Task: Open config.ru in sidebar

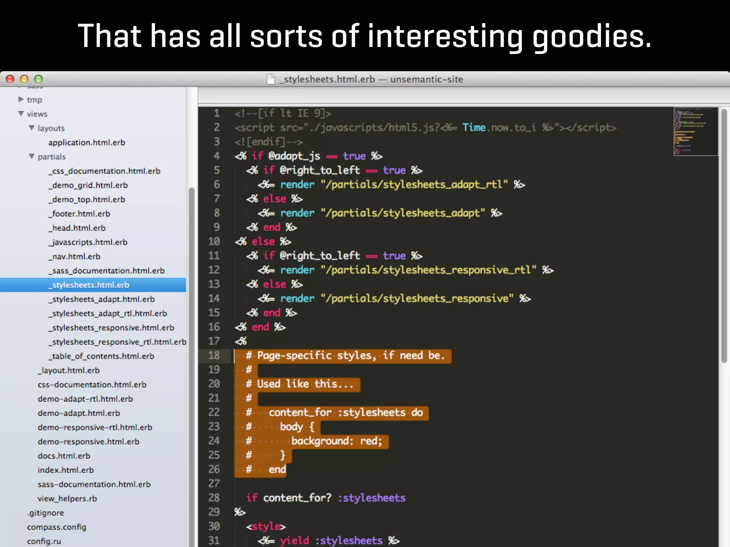Action: [x=44, y=541]
